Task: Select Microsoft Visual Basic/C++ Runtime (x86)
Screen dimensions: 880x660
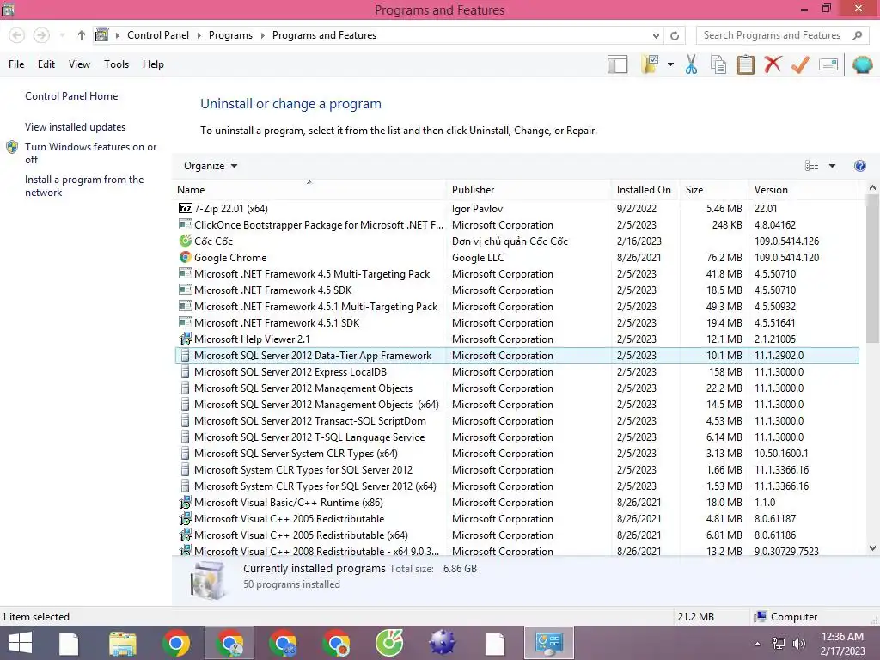Action: tap(516, 502)
